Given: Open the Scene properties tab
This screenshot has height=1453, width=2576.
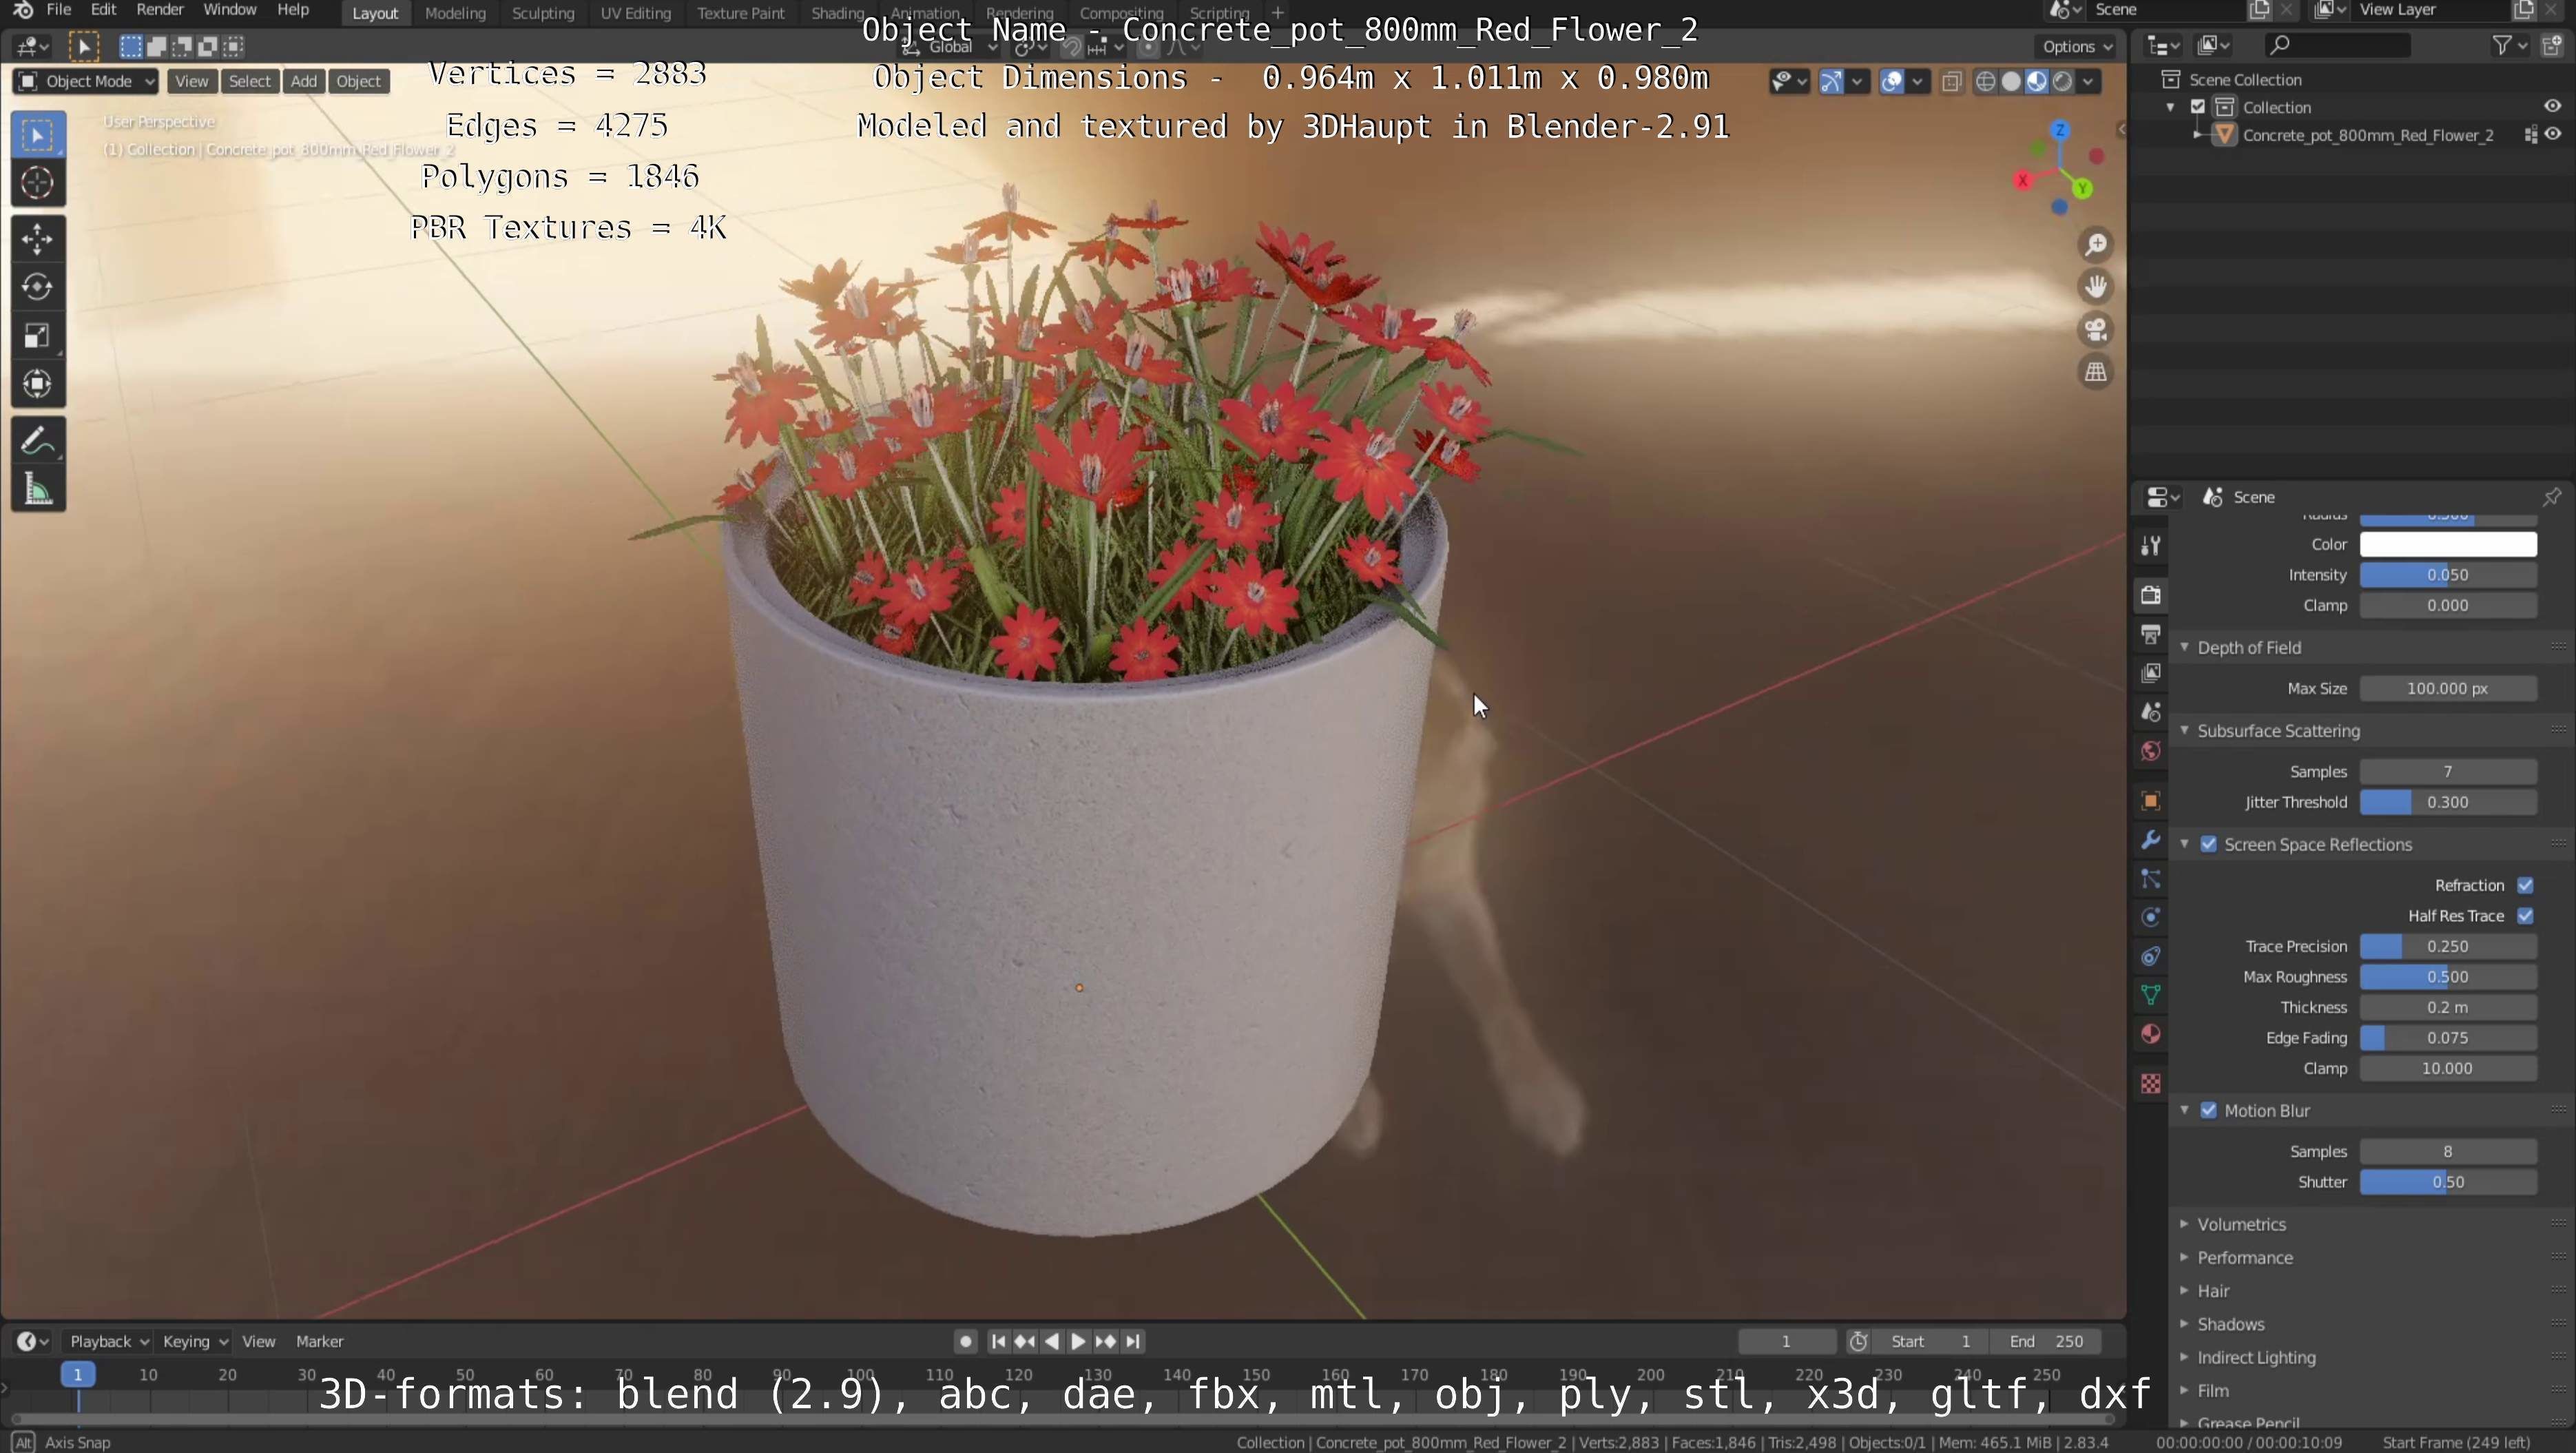Looking at the screenshot, I should click(2151, 712).
